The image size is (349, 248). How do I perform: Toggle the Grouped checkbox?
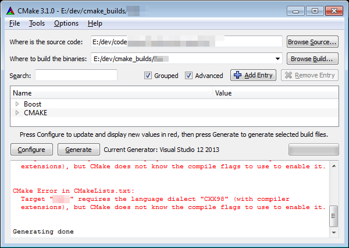(x=148, y=76)
